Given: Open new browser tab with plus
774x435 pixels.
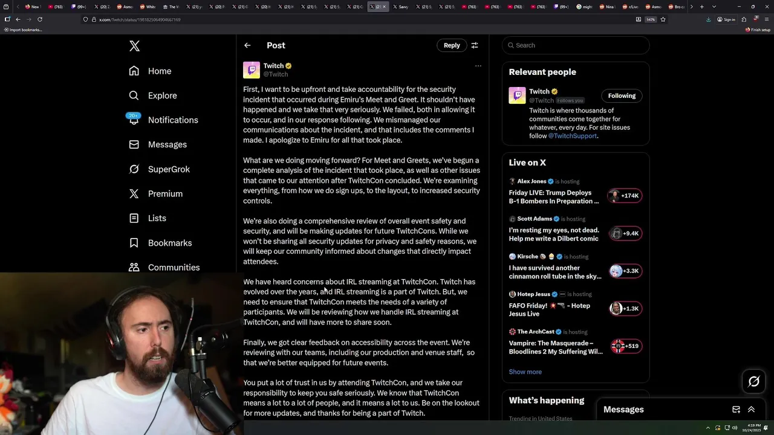Looking at the screenshot, I should (701, 7).
